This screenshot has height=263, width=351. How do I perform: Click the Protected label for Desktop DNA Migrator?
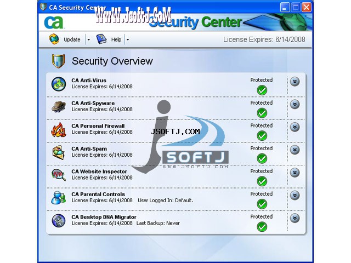pyautogui.click(x=262, y=217)
